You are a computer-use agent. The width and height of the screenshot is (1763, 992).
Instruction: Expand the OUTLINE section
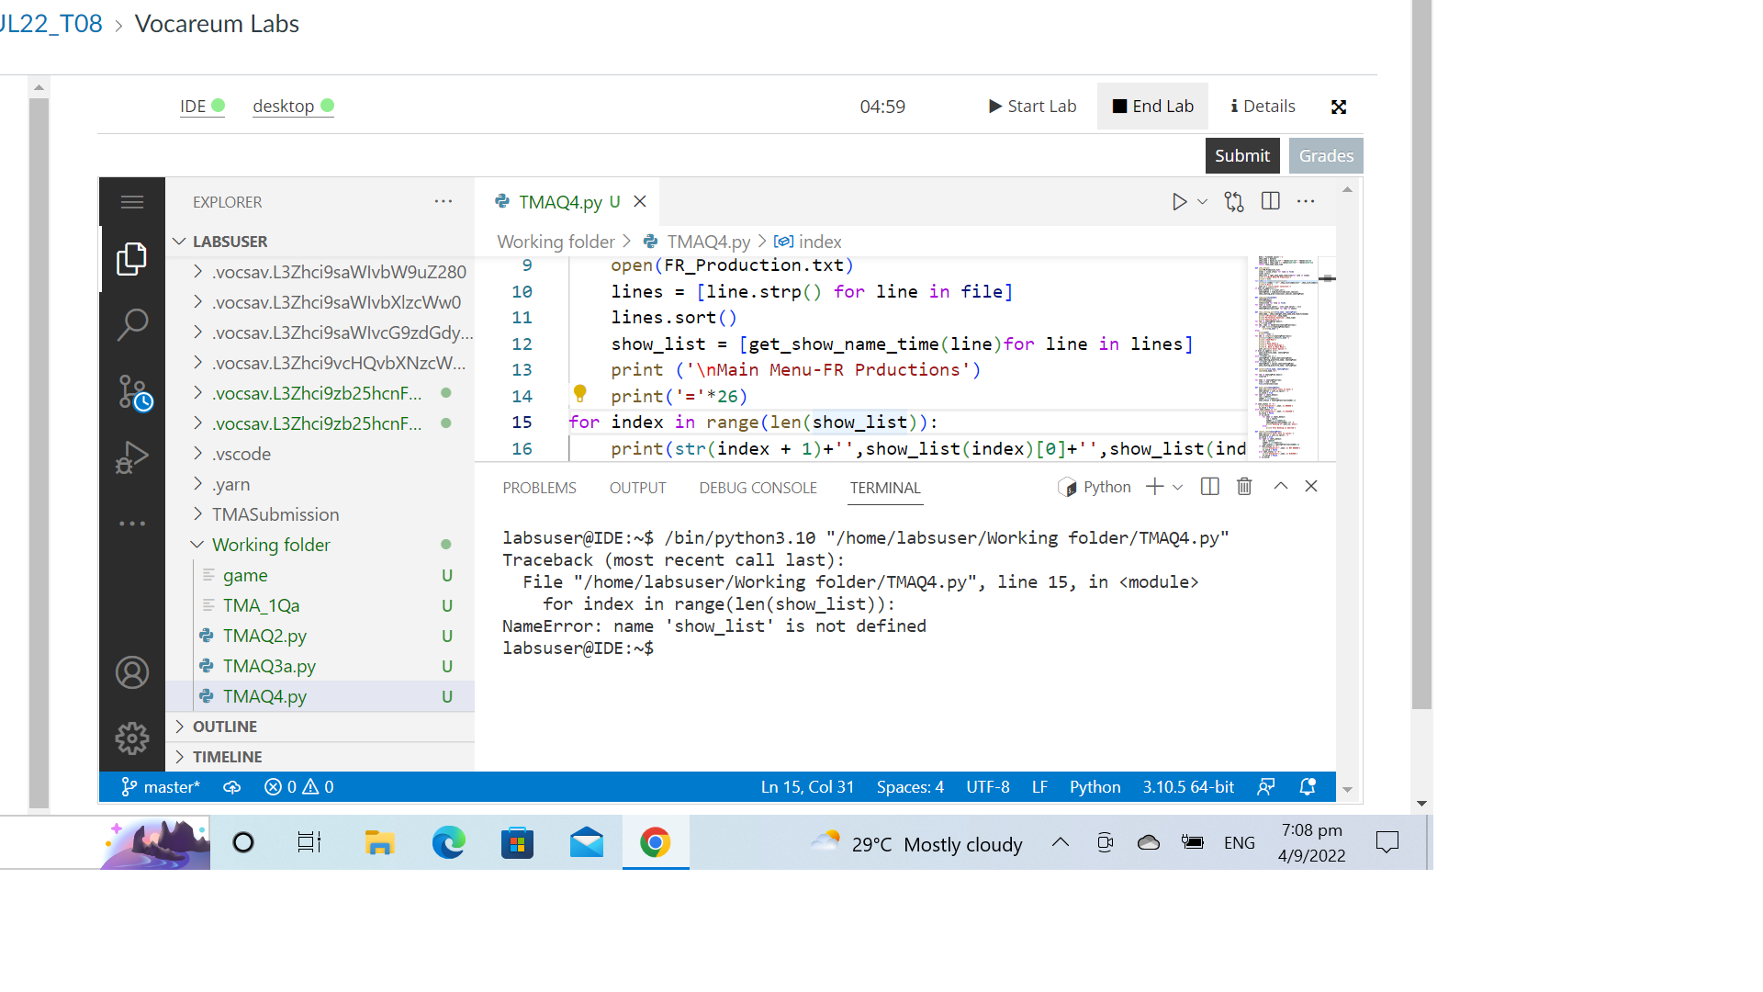pyautogui.click(x=225, y=727)
